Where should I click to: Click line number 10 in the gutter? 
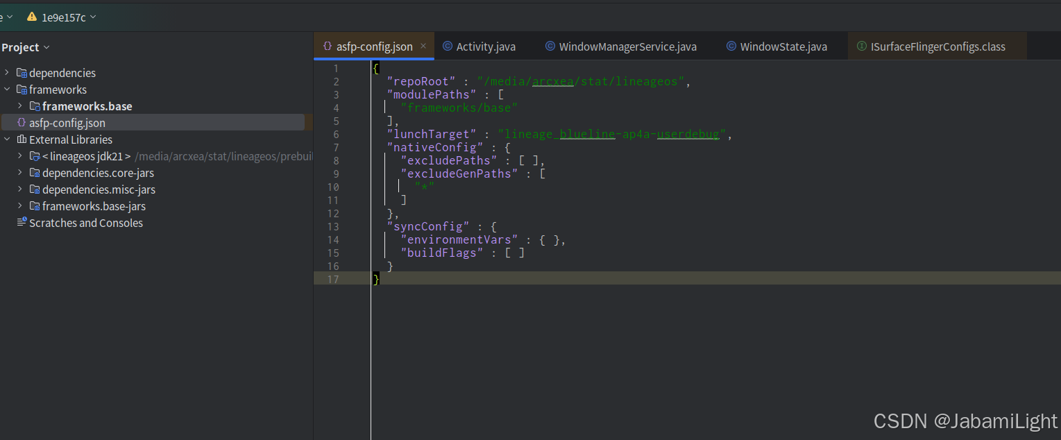click(334, 187)
